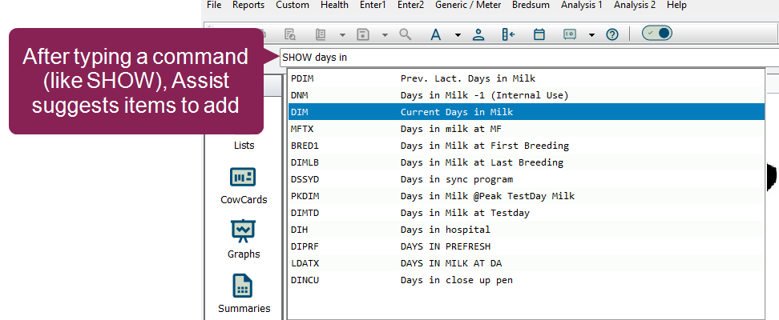Expand the dropdown arrow beside font icon
This screenshot has height=320, width=779.
(x=458, y=35)
